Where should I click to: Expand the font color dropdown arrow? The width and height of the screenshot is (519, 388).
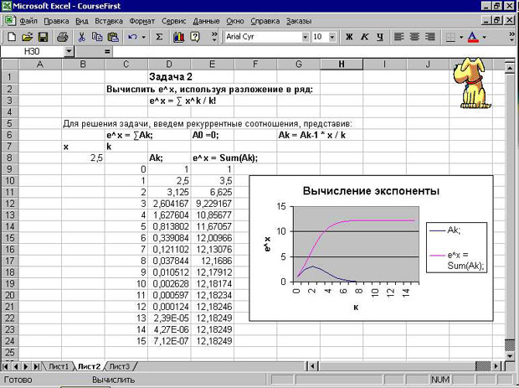tap(484, 37)
